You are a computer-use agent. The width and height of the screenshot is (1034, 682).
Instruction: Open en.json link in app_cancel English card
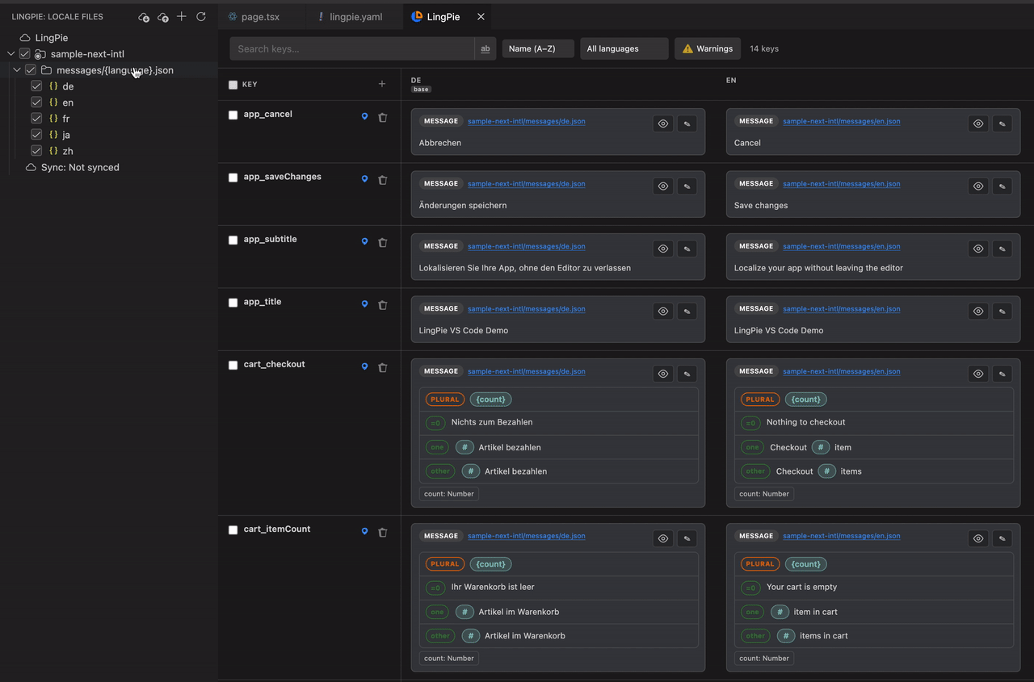pyautogui.click(x=842, y=121)
